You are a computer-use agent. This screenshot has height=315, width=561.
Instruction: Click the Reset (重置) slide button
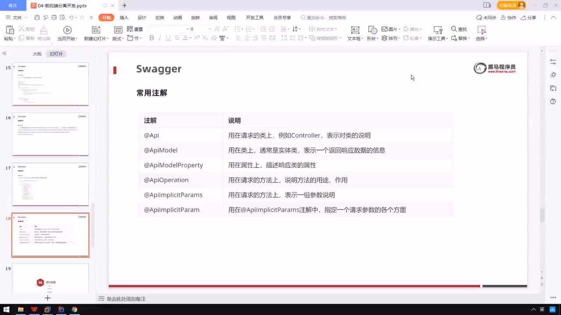[135, 29]
